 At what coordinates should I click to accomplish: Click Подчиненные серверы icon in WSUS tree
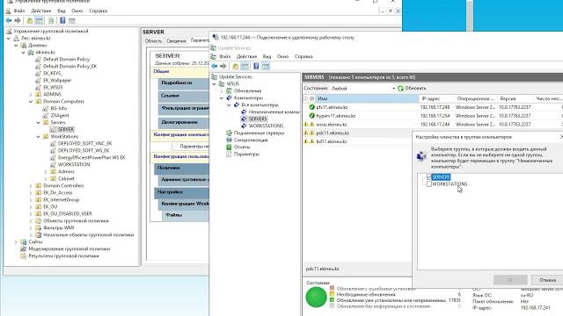pyautogui.click(x=229, y=133)
